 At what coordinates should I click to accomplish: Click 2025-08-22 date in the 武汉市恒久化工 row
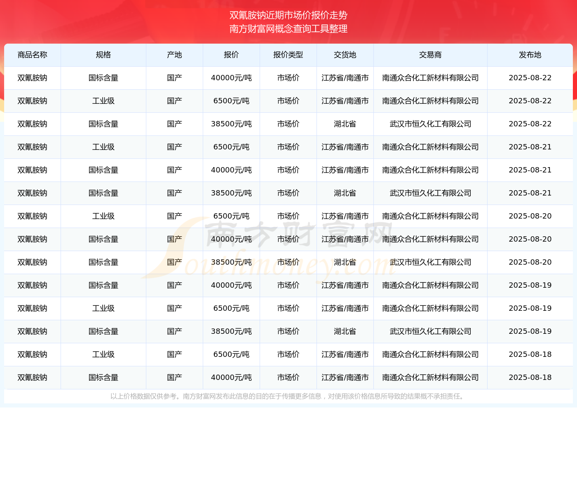click(x=530, y=124)
